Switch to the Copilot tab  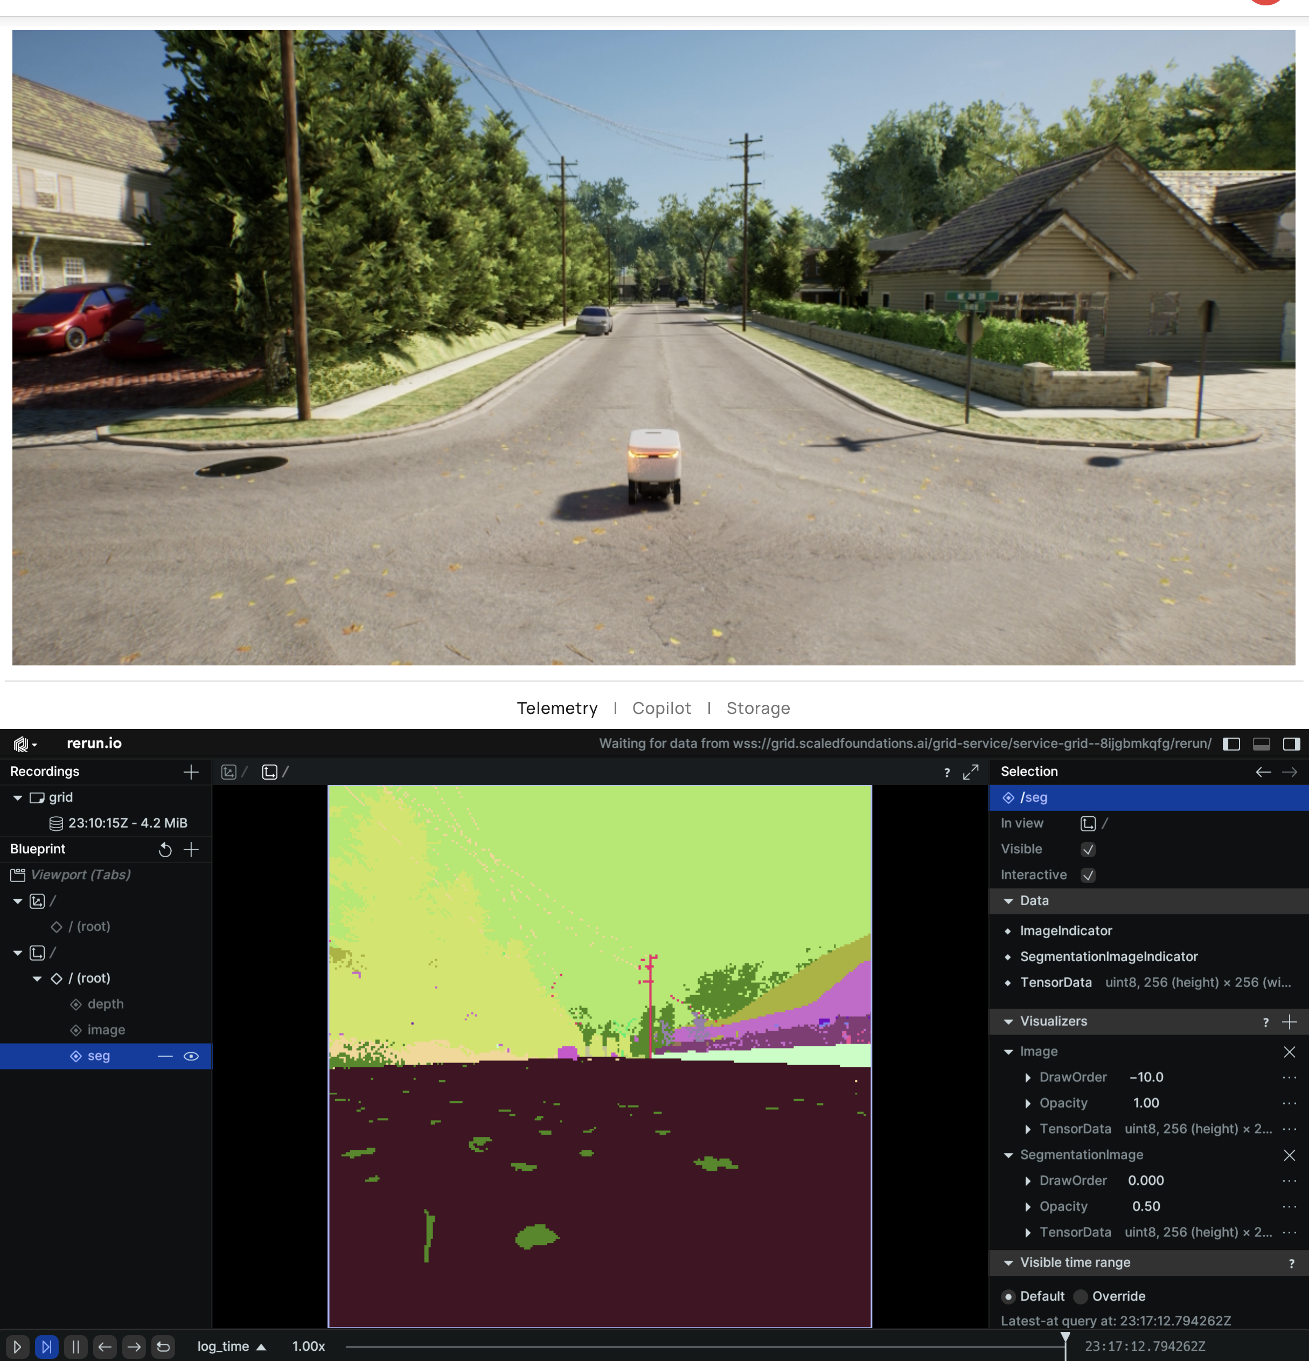click(x=661, y=707)
